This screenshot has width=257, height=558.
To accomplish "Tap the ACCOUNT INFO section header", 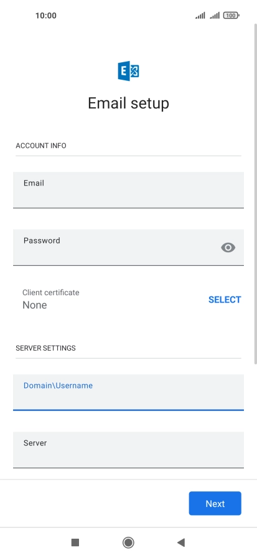I will click(x=41, y=146).
